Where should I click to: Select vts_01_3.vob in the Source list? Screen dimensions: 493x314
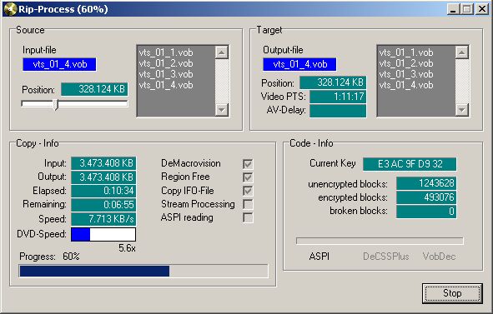coord(166,74)
